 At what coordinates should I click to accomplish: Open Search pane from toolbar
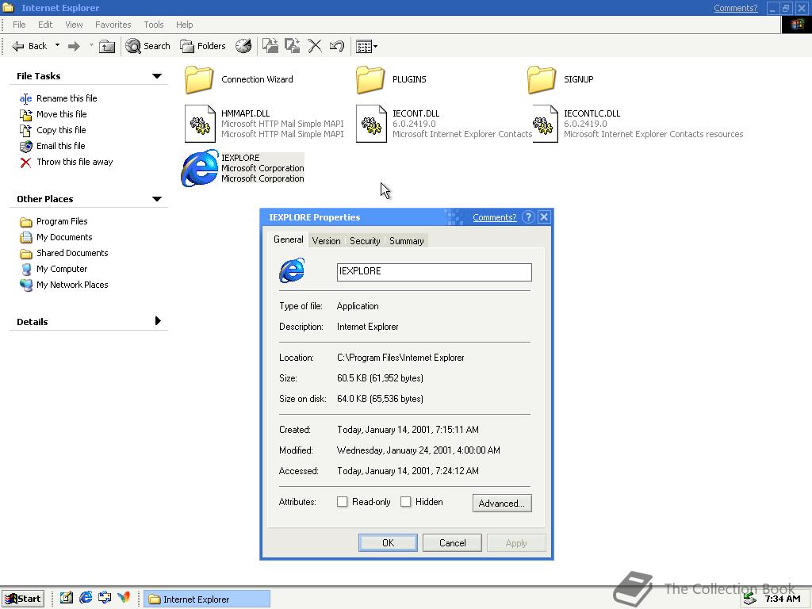pos(148,46)
